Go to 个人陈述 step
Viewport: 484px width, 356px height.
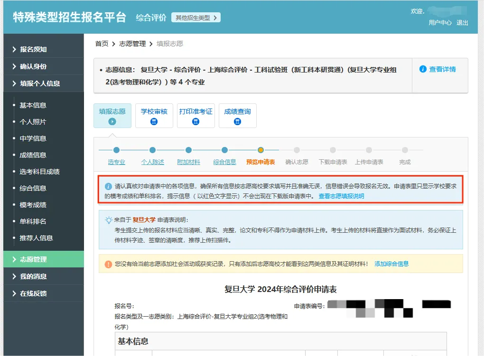click(x=152, y=162)
